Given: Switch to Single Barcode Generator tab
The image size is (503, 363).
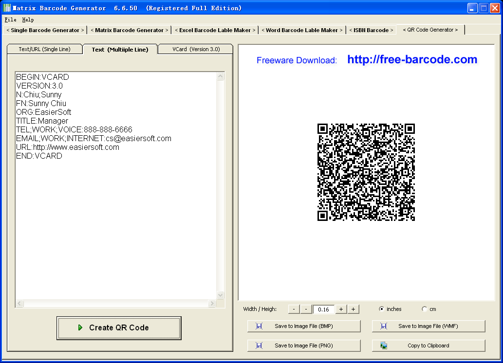Looking at the screenshot, I should tap(45, 30).
